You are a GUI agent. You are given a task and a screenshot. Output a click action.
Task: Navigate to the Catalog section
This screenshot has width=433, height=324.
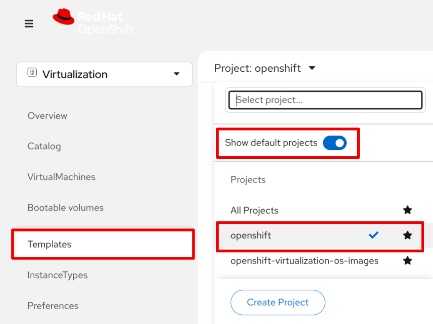pos(44,146)
